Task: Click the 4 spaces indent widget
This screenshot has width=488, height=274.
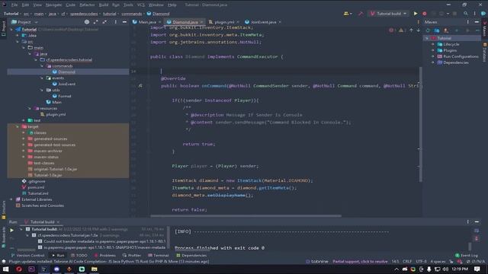Action: 438,262
